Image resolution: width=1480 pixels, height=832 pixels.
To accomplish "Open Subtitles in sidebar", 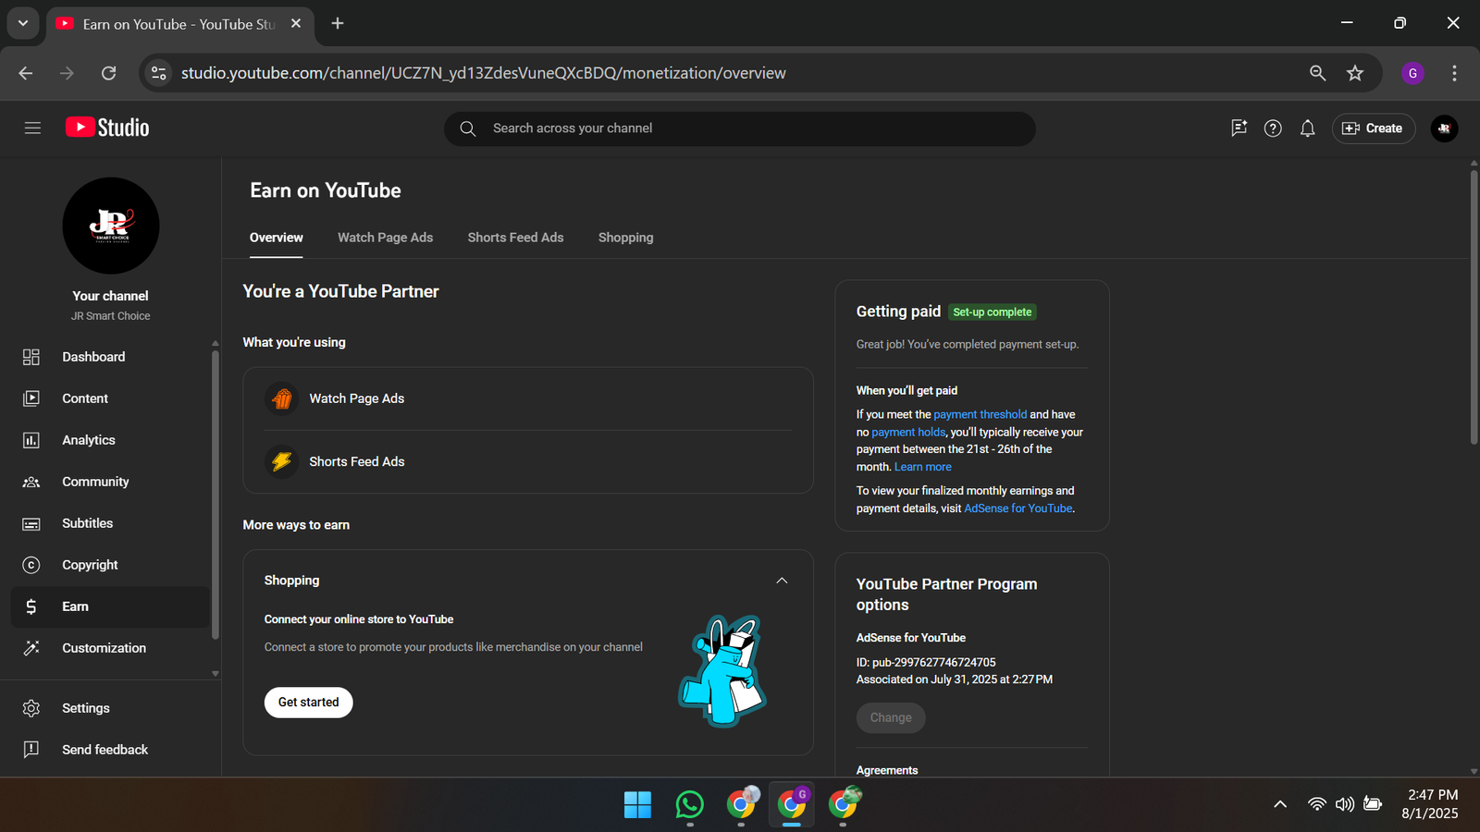I will coord(111,523).
